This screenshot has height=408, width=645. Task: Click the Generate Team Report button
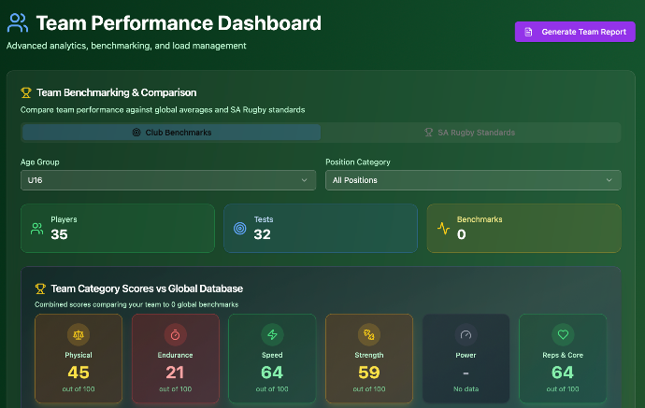click(x=574, y=32)
